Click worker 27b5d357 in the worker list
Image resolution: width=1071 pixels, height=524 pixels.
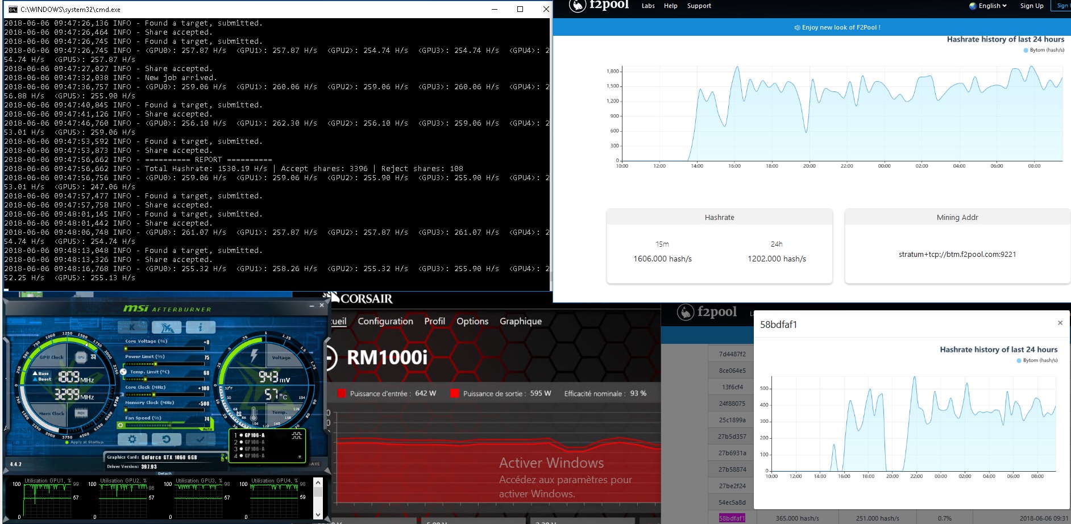tap(732, 436)
